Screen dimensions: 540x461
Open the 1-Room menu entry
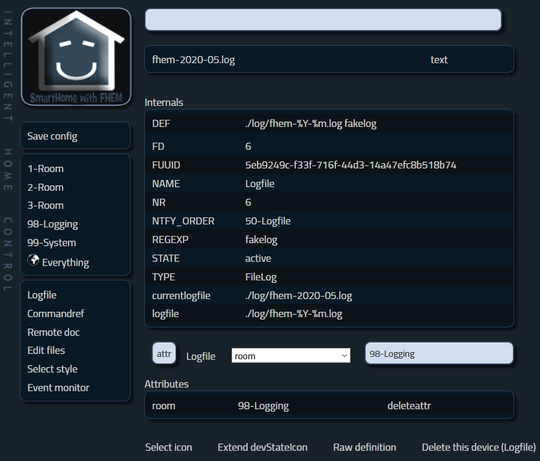(45, 169)
